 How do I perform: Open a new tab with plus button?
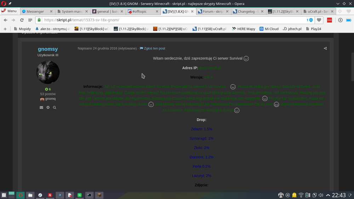pyautogui.click(x=340, y=11)
